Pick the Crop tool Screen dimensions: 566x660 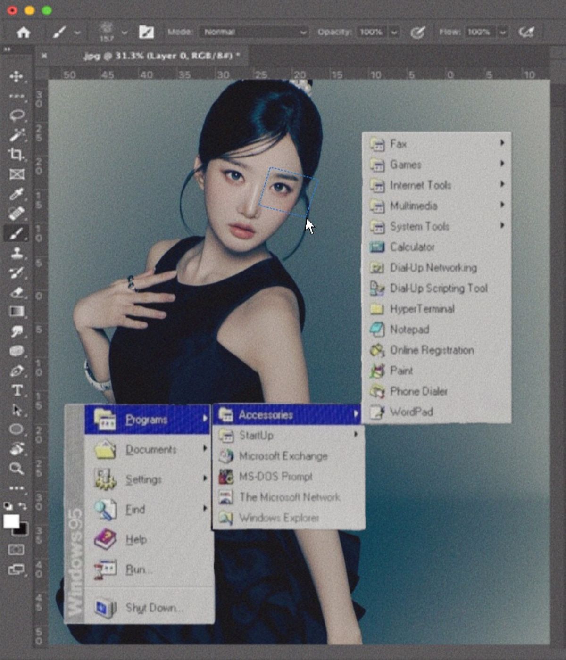pyautogui.click(x=17, y=154)
